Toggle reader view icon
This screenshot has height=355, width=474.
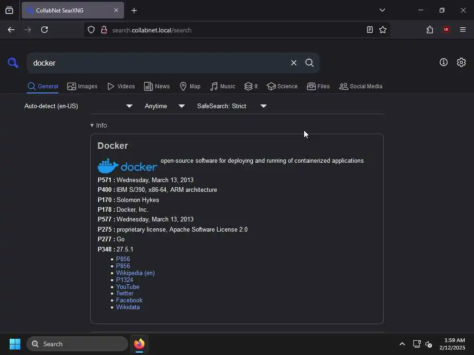[369, 30]
